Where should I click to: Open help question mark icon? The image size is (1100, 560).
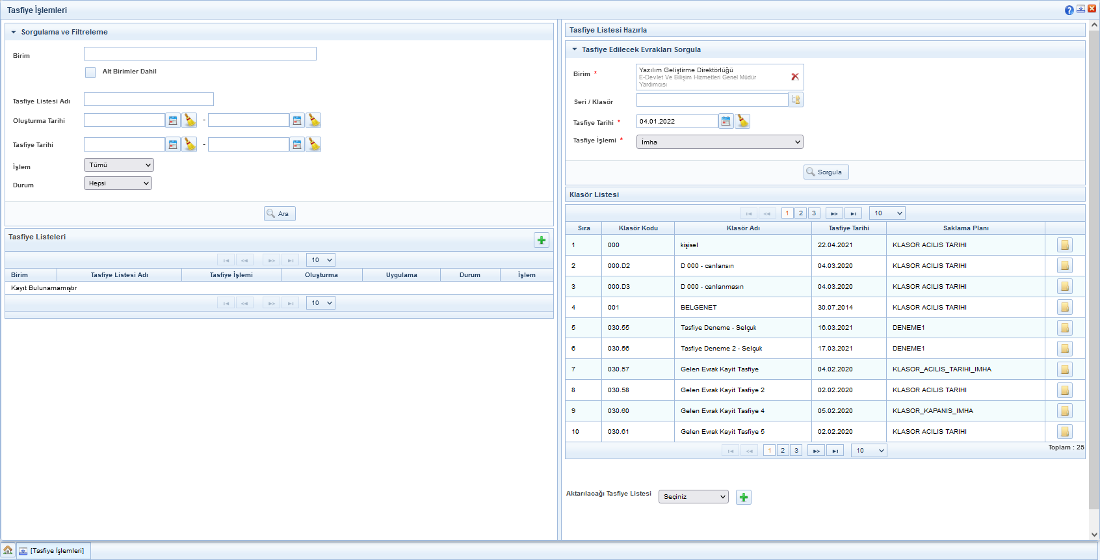click(x=1069, y=10)
